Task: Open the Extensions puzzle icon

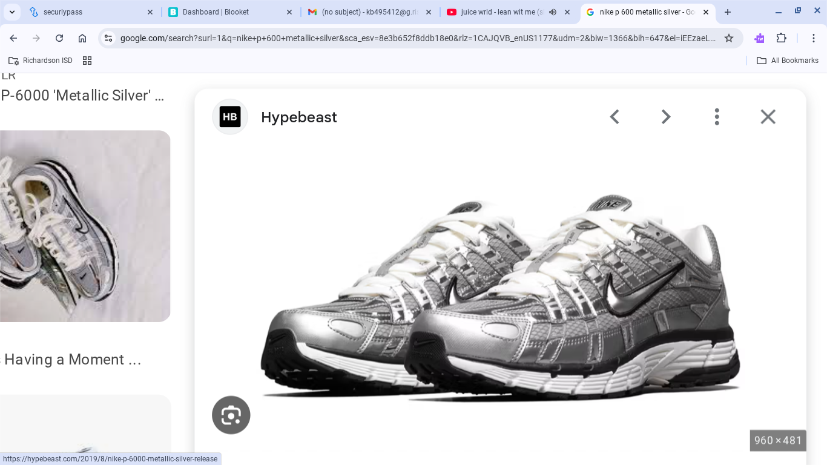Action: 782,38
